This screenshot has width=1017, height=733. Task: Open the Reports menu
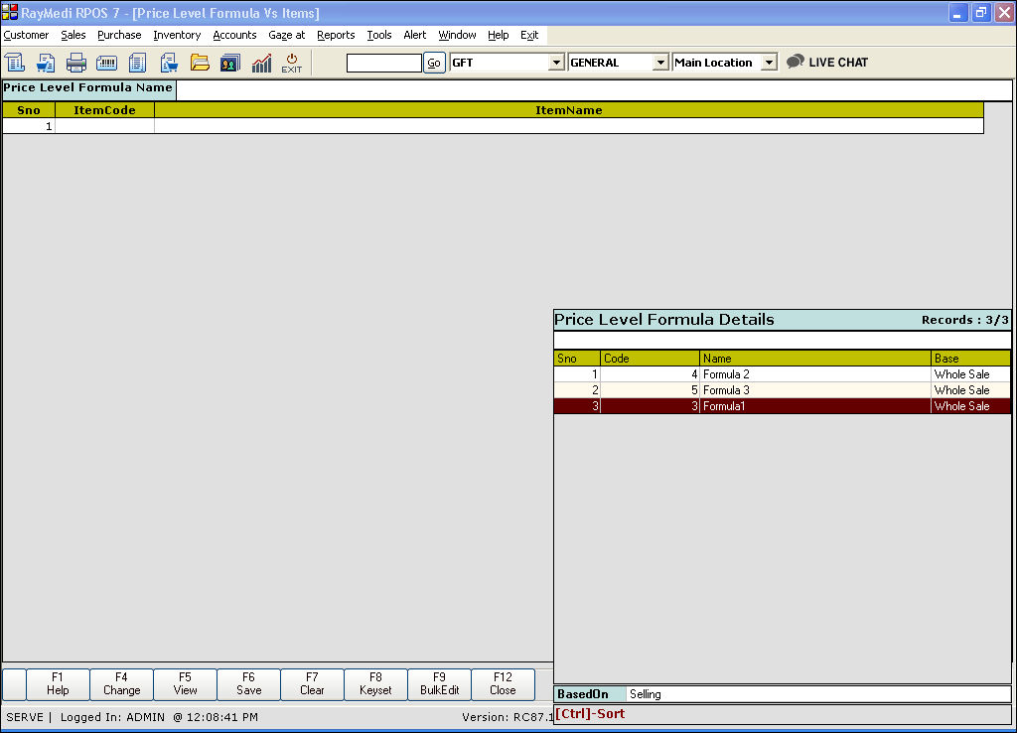coord(336,35)
